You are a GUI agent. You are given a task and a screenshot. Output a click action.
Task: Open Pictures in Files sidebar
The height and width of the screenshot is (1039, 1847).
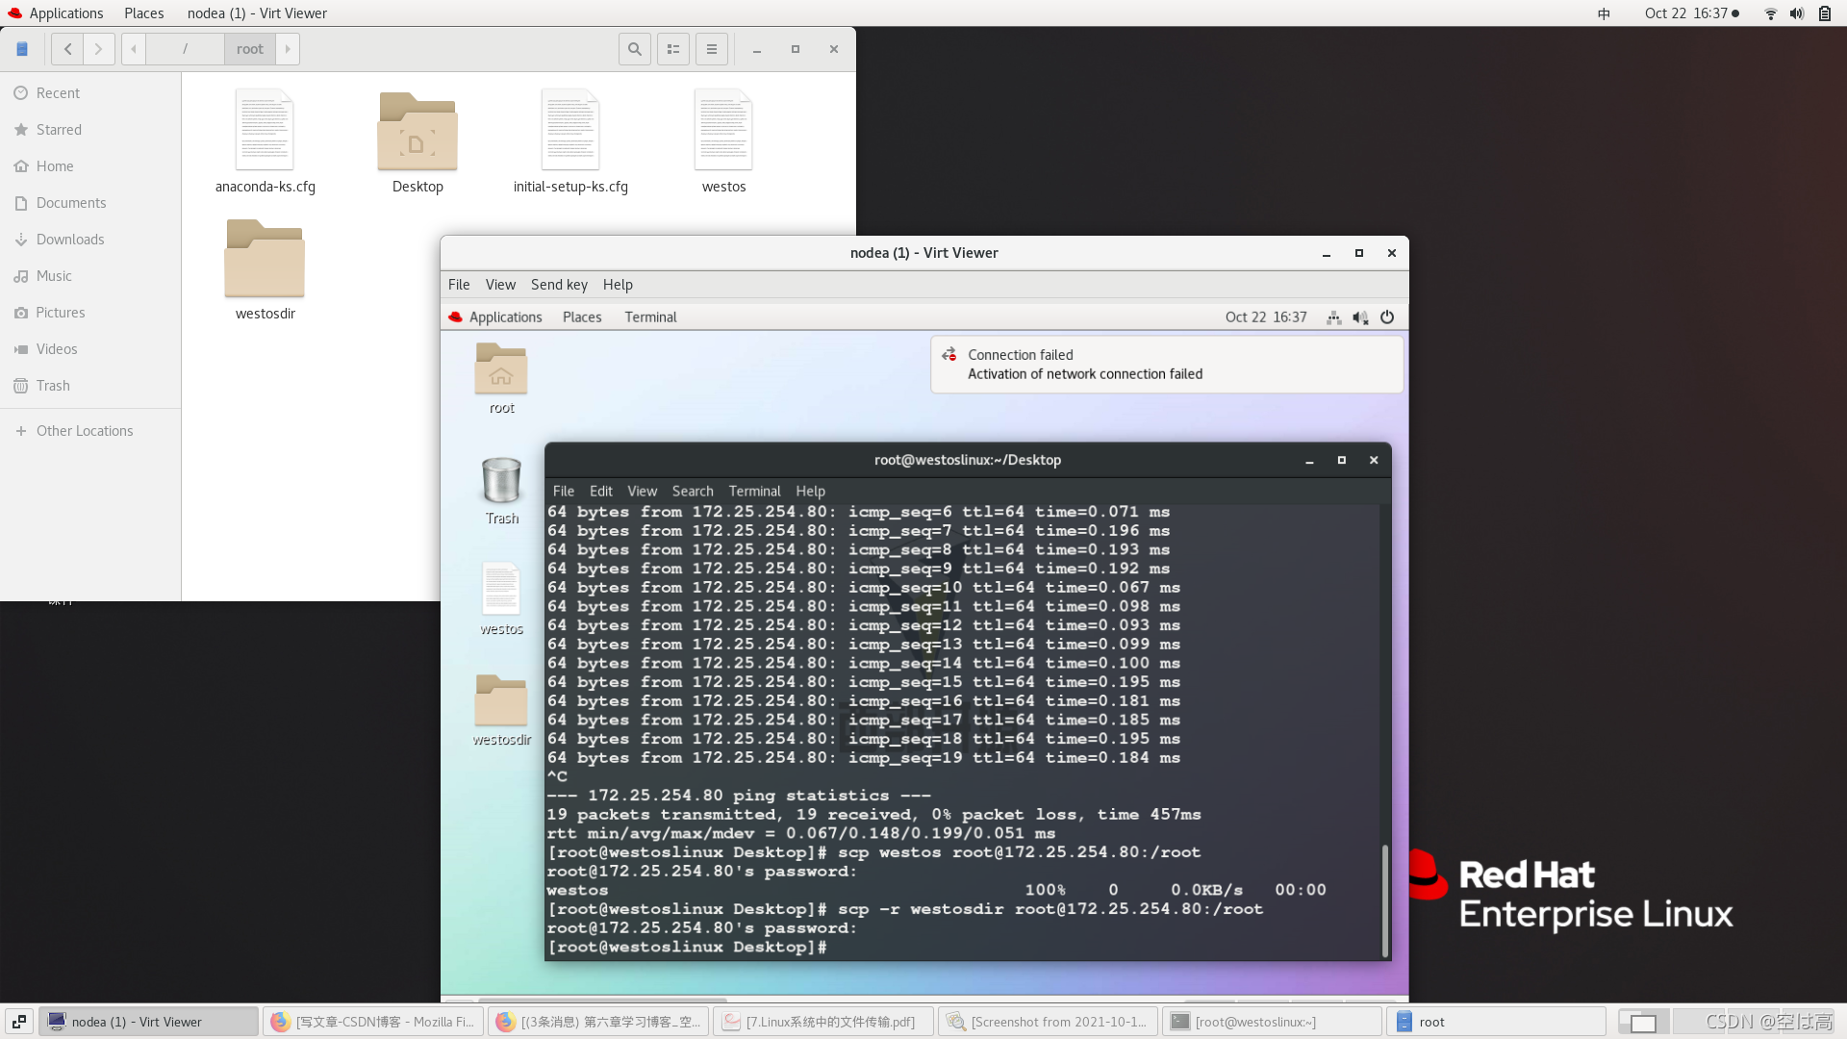pyautogui.click(x=90, y=313)
